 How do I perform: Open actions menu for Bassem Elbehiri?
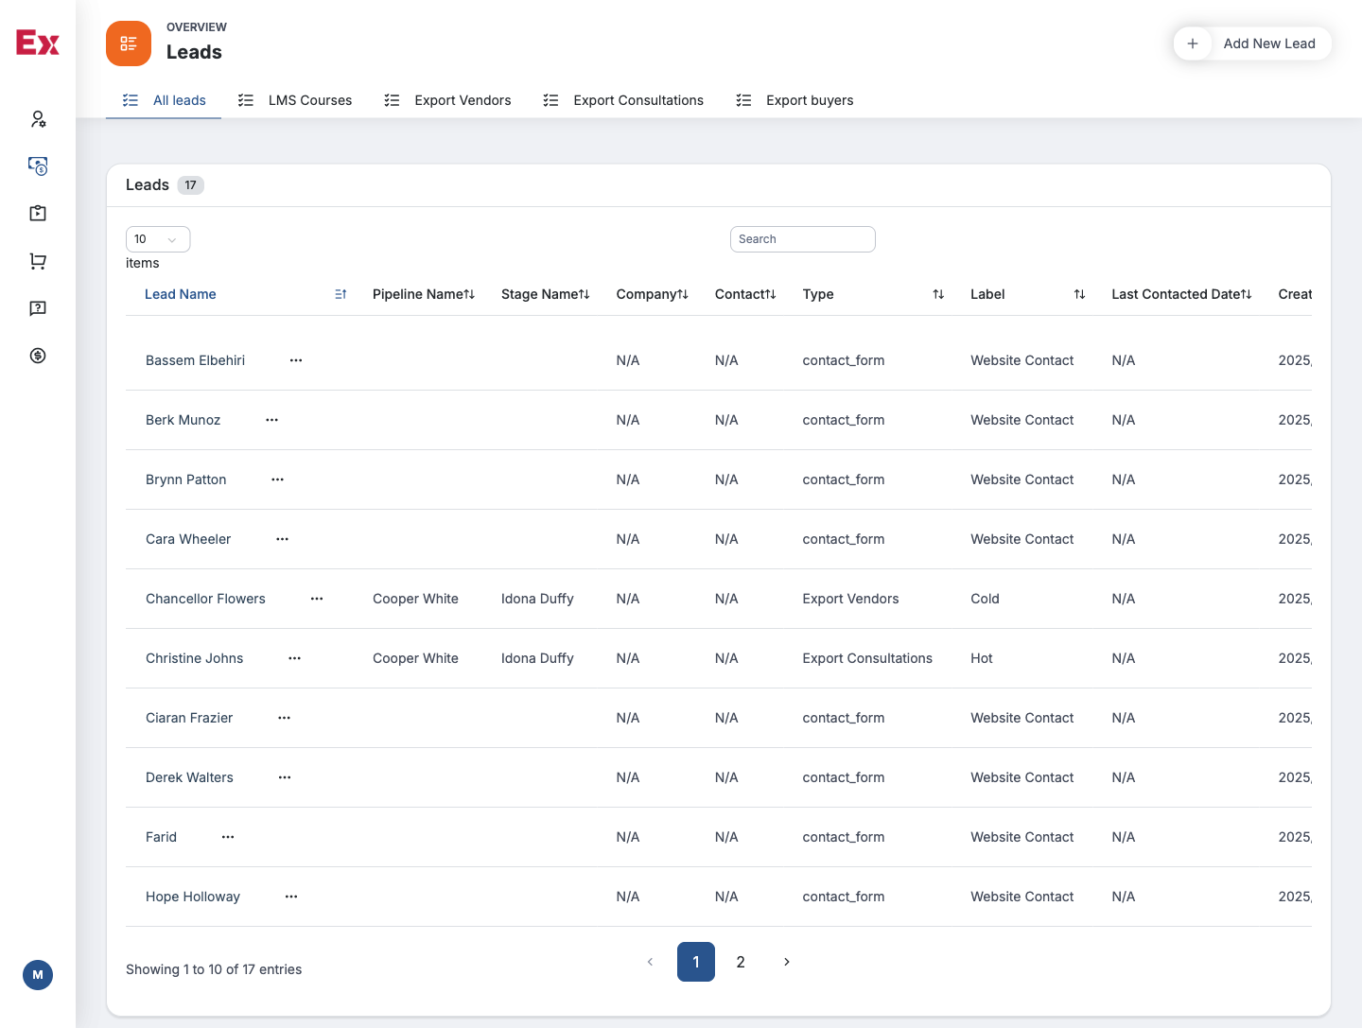tap(296, 360)
